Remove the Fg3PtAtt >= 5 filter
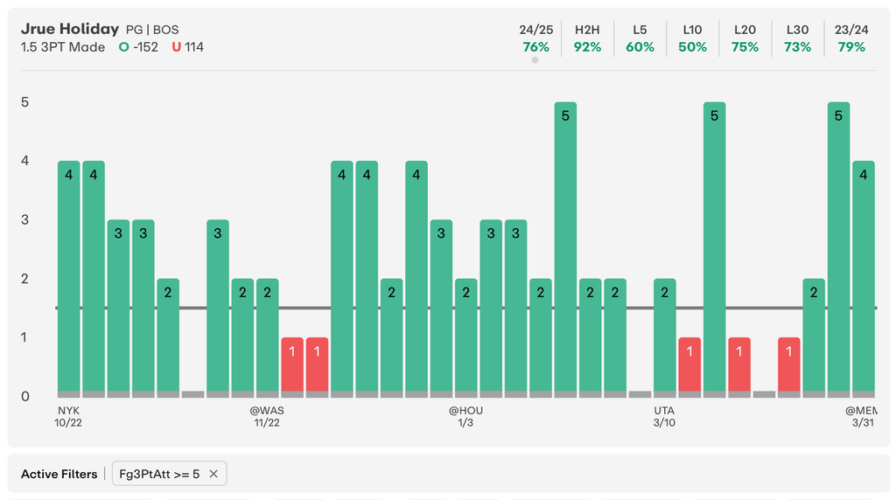 click(213, 474)
